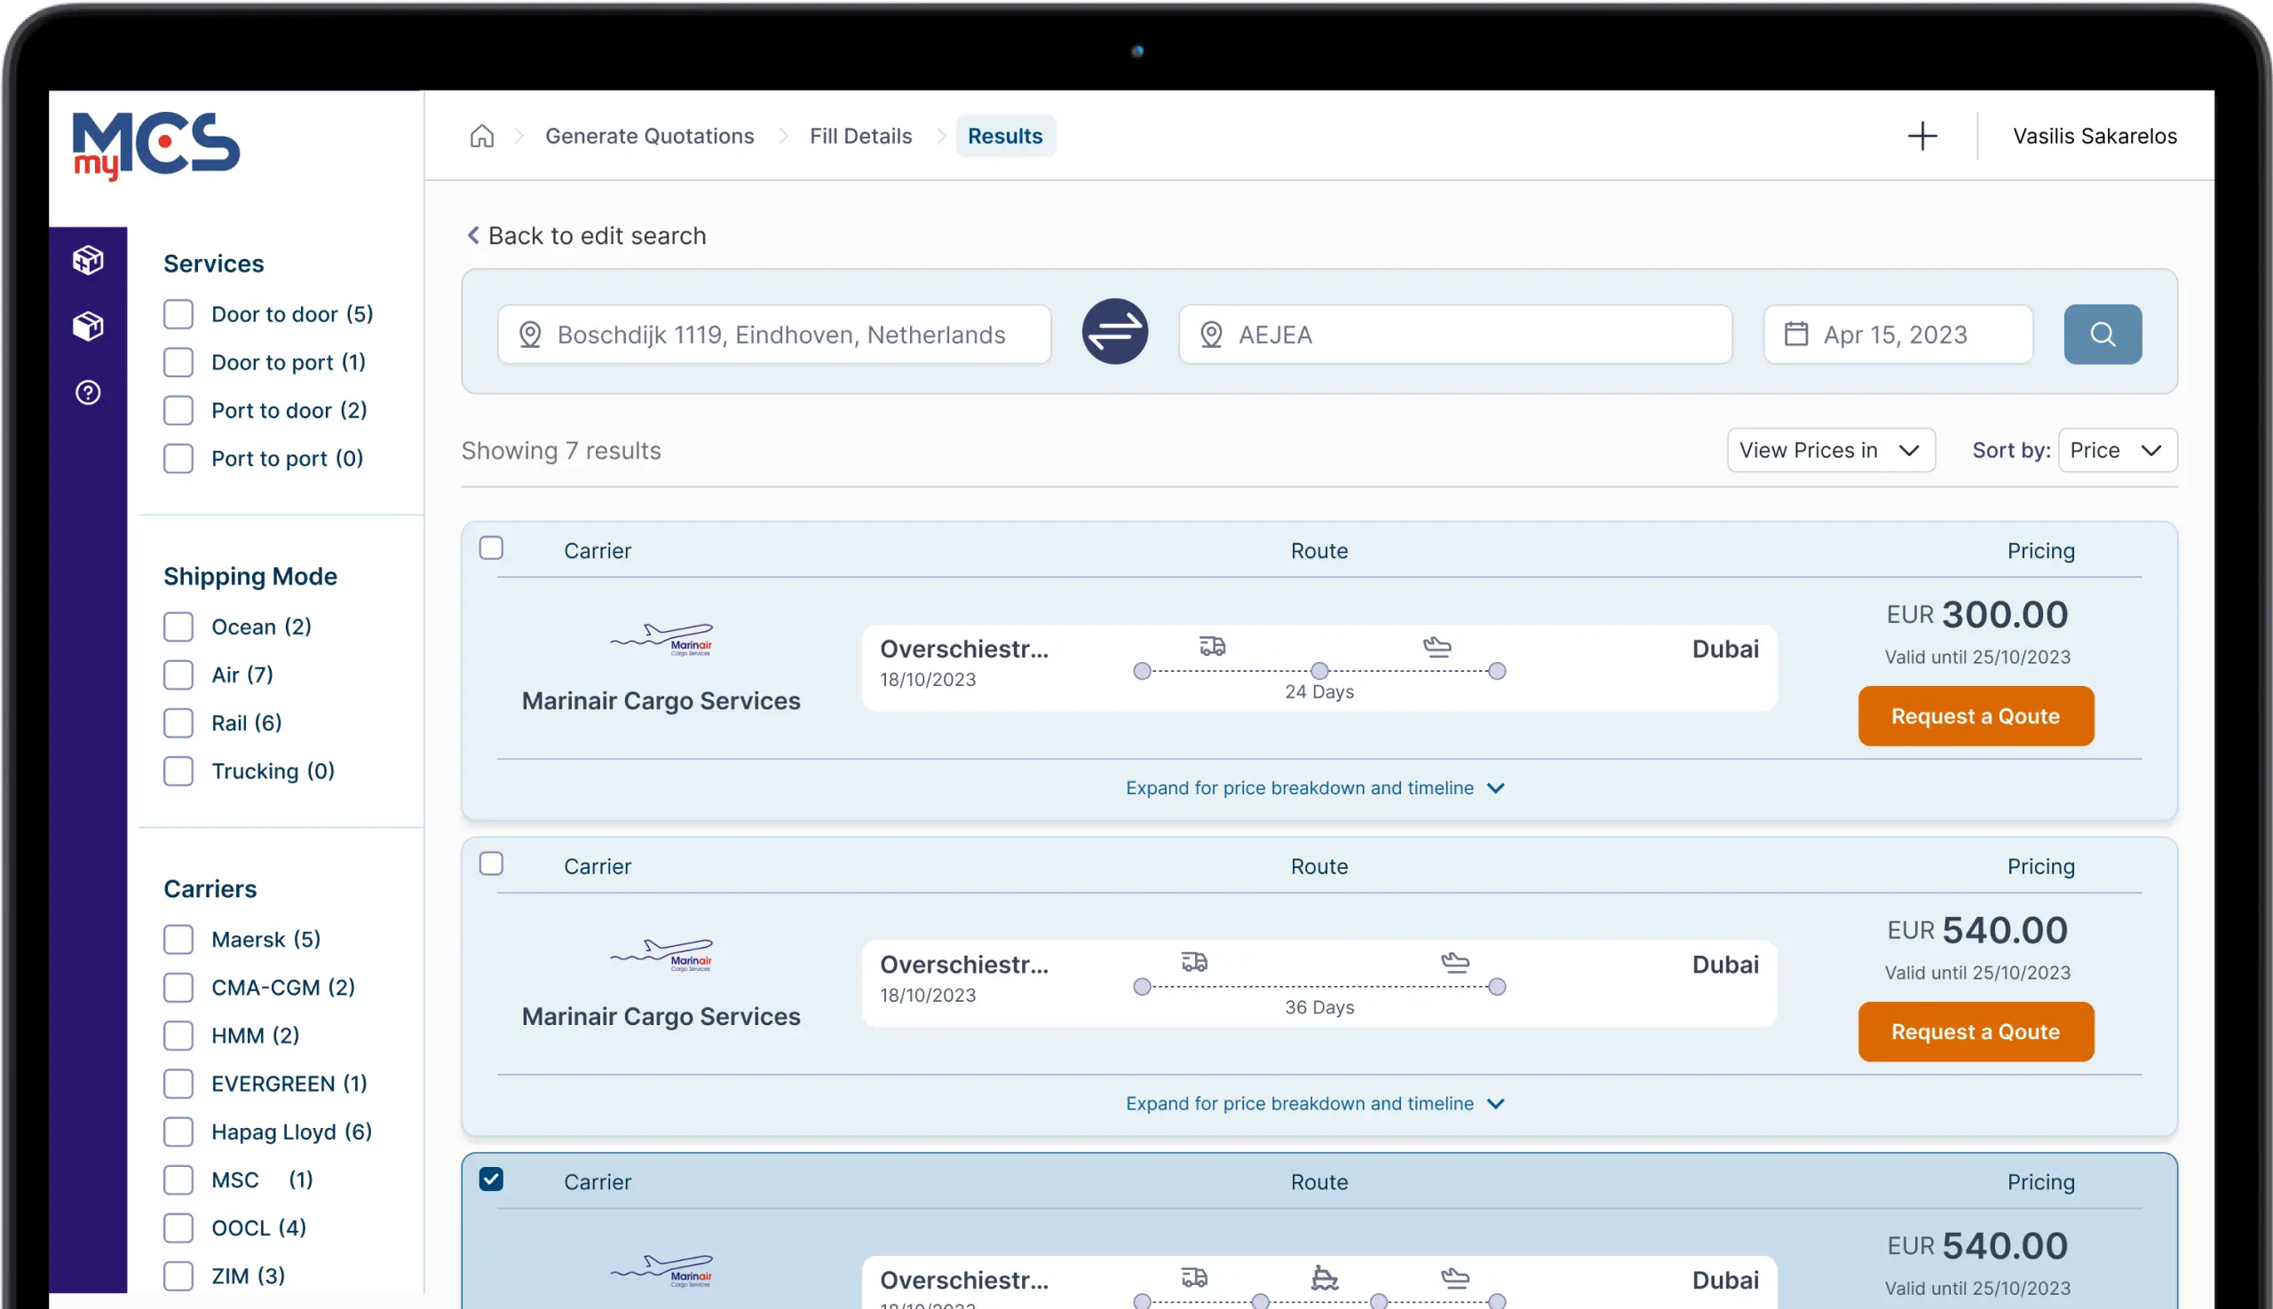Check the Rail shipping mode
Screen dimensions: 2273x1309
click(178, 722)
